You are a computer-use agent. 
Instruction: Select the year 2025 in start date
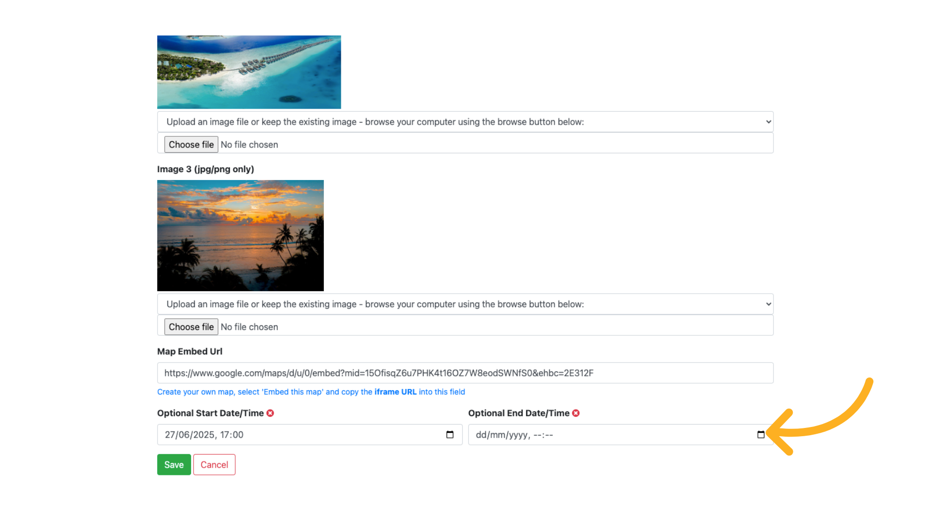[204, 435]
